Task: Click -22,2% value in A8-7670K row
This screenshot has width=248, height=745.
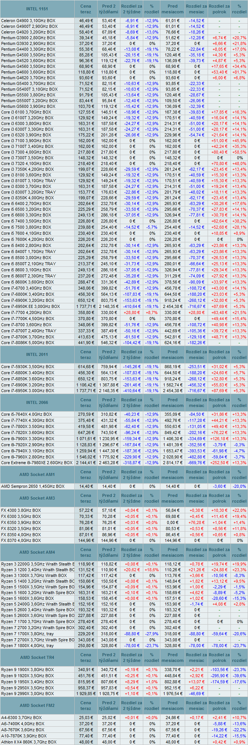Action: 239,730
